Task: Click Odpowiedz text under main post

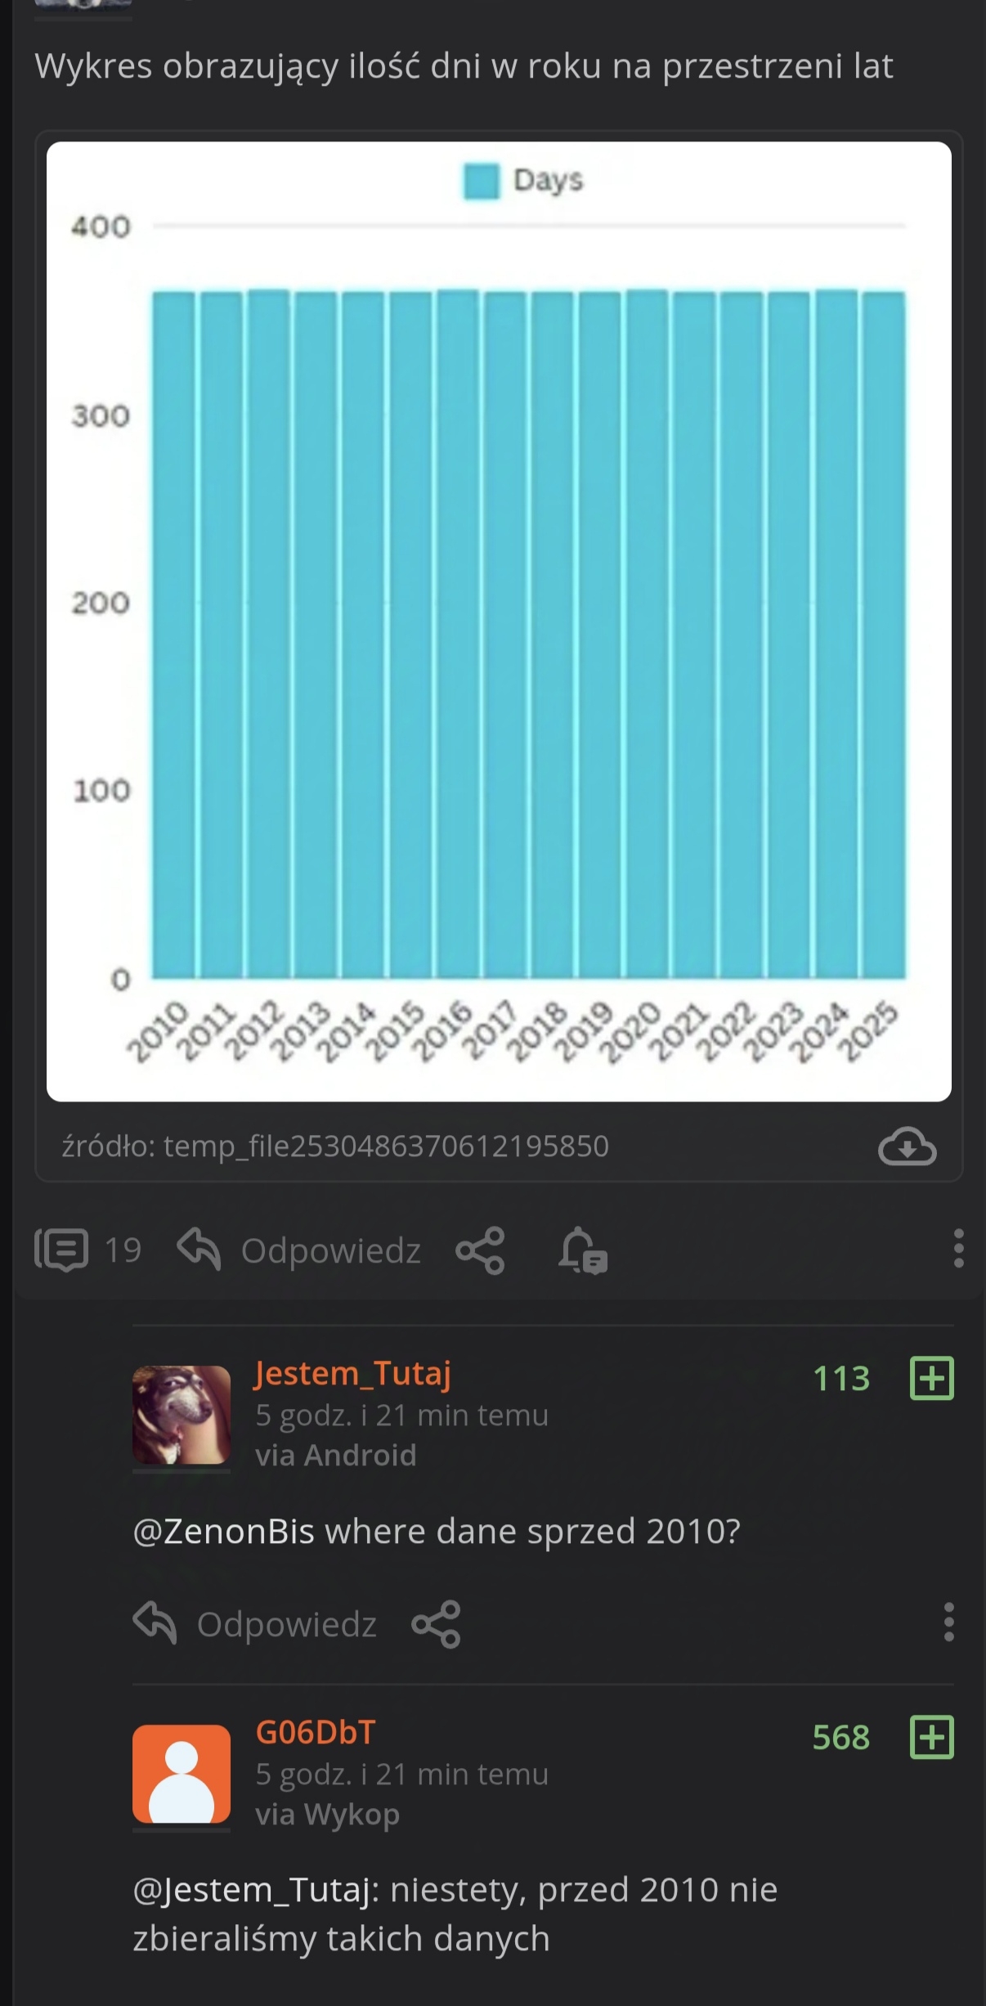Action: [330, 1250]
